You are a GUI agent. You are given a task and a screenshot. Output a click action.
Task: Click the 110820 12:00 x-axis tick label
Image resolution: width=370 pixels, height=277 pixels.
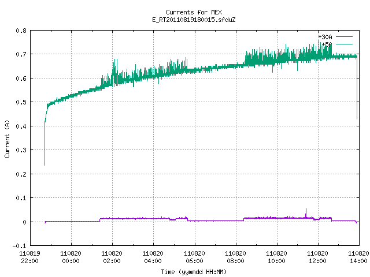[x=317, y=257]
